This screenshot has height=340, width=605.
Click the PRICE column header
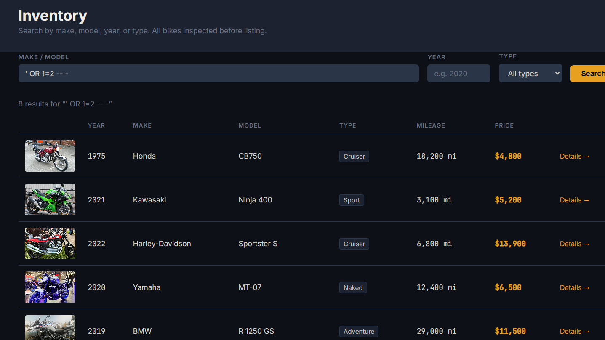pyautogui.click(x=504, y=125)
